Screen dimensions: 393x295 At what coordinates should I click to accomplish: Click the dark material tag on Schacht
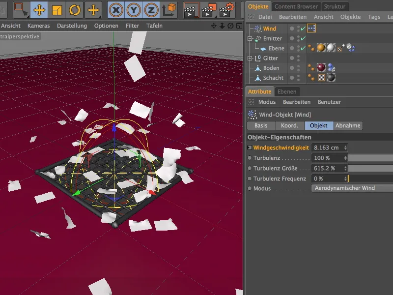tap(331, 78)
